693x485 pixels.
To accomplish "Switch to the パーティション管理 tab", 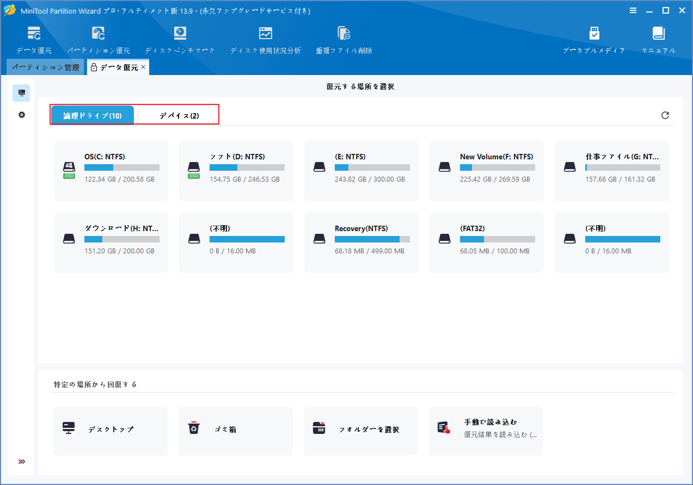I will pyautogui.click(x=45, y=67).
